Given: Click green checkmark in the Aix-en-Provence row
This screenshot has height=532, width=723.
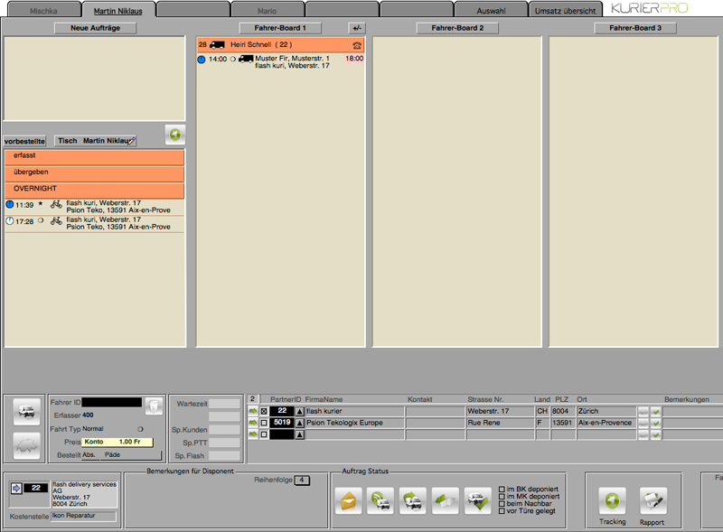Looking at the screenshot, I should click(x=656, y=423).
